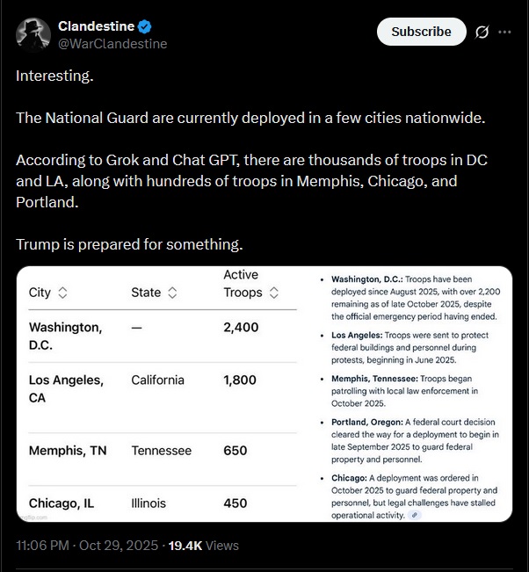Click the Portland, Oregon bullet text

coord(415,442)
